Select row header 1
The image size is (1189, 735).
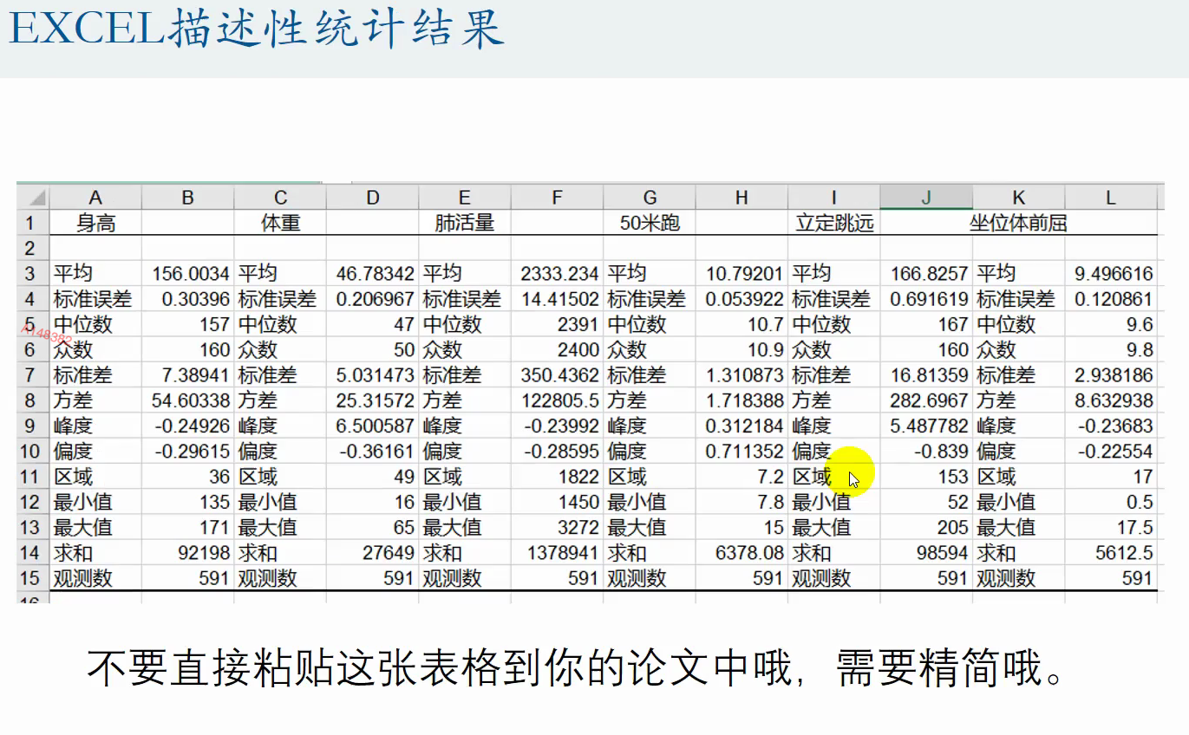33,223
